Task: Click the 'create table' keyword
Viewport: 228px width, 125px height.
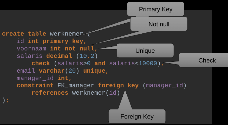Action: (x=24, y=34)
